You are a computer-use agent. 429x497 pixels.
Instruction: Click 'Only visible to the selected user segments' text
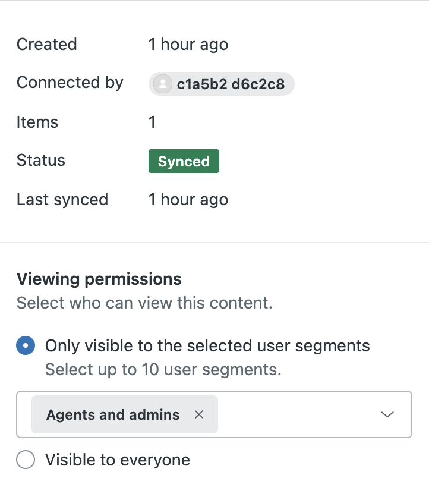[x=207, y=346]
